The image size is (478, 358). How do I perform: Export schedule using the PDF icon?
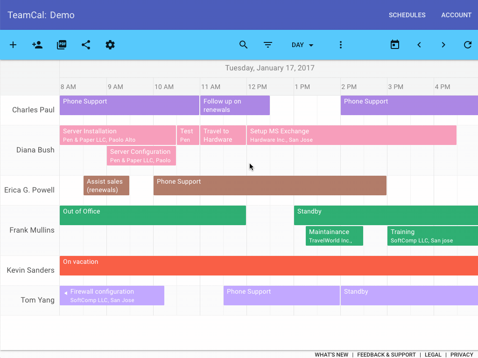(62, 45)
